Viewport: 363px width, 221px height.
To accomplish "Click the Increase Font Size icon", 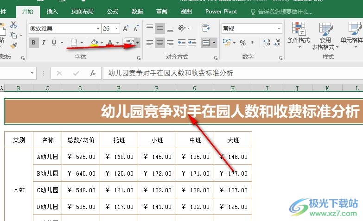I will (x=127, y=29).
